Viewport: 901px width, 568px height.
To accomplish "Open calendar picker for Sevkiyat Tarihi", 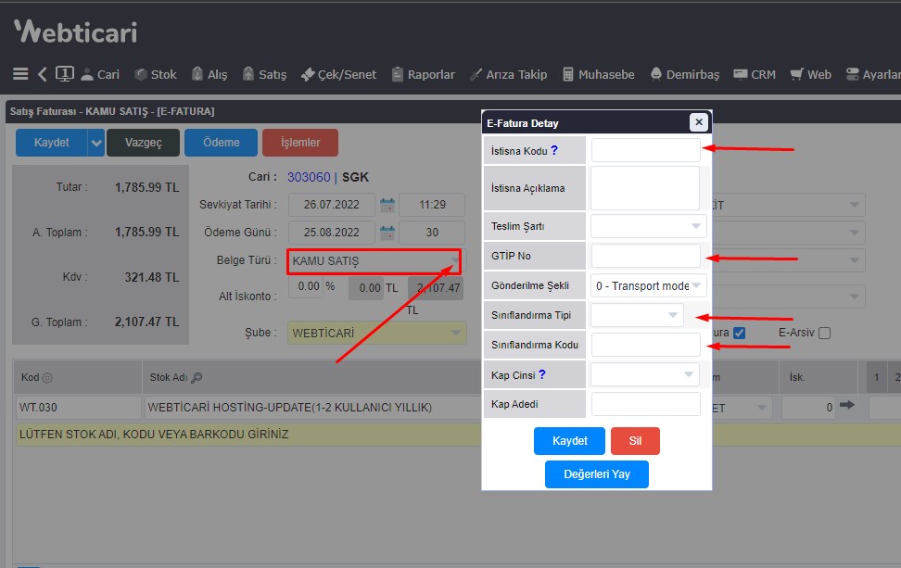I will coord(387,205).
